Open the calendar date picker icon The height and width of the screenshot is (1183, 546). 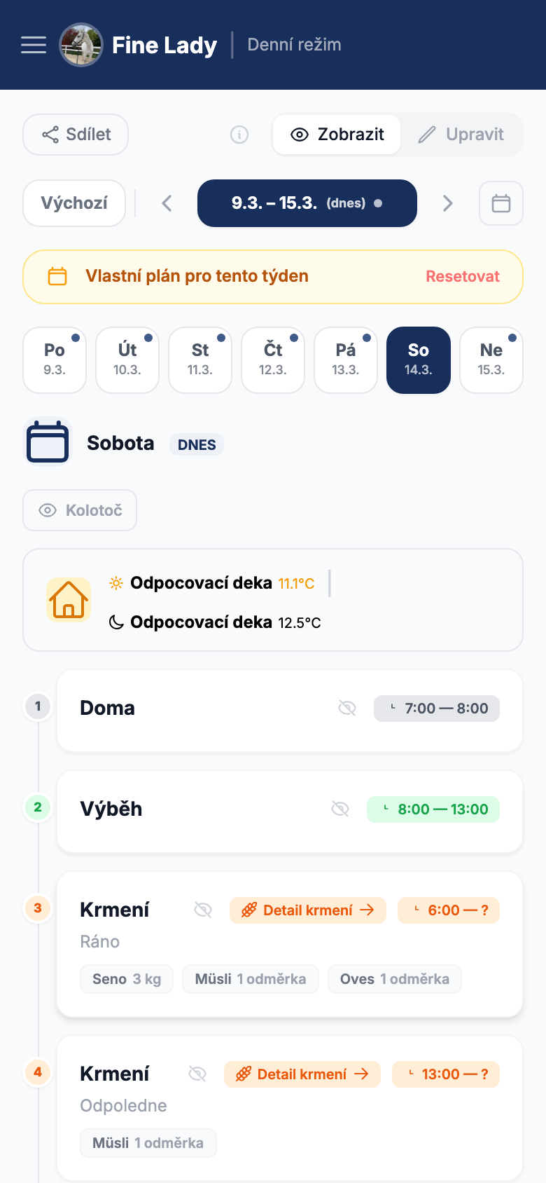click(x=500, y=203)
